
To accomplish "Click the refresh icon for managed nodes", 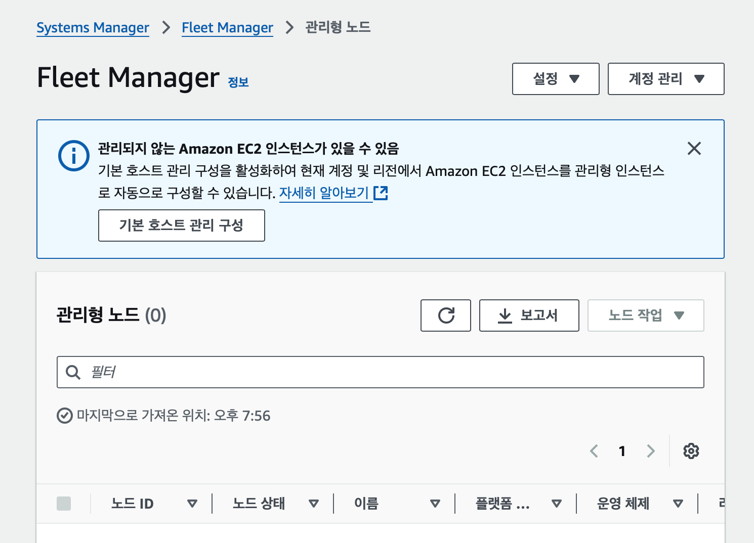I will [x=446, y=315].
